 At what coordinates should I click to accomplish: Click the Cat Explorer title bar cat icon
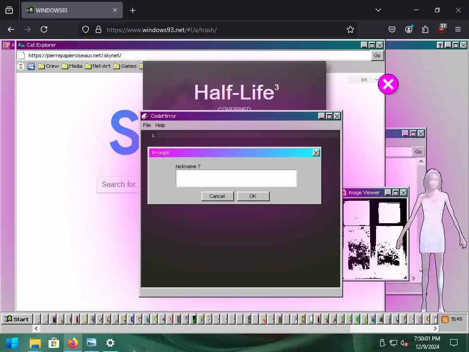[x=21, y=45]
